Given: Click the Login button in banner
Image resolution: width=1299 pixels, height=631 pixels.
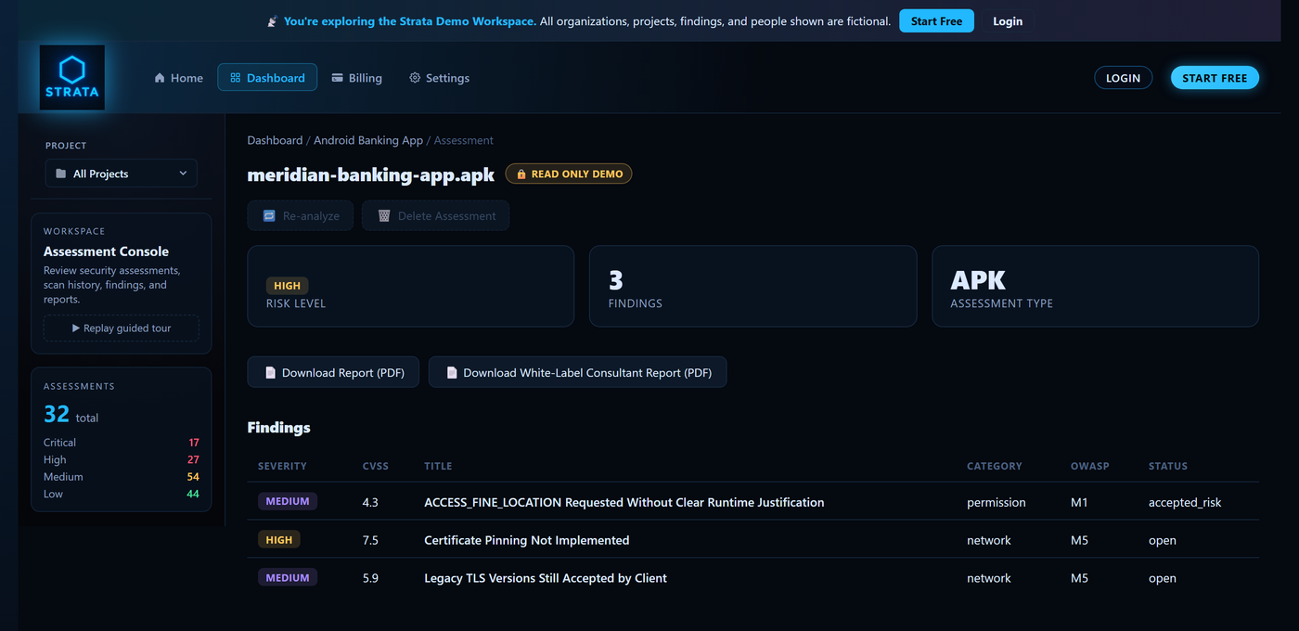Looking at the screenshot, I should [x=1008, y=21].
